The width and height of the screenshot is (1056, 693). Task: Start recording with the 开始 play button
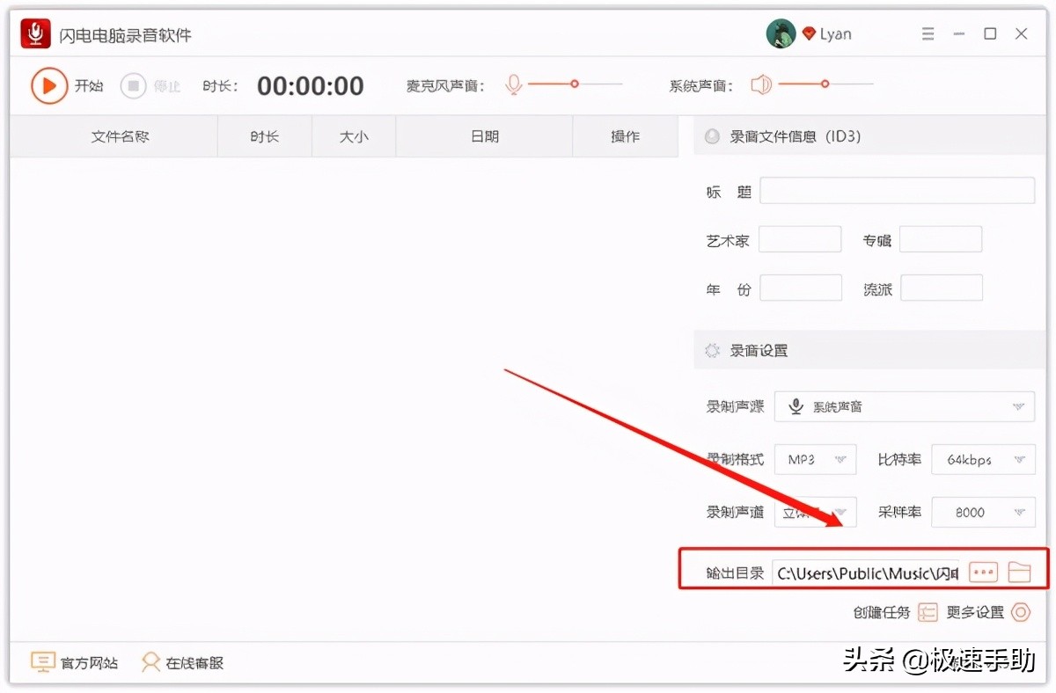tap(50, 85)
